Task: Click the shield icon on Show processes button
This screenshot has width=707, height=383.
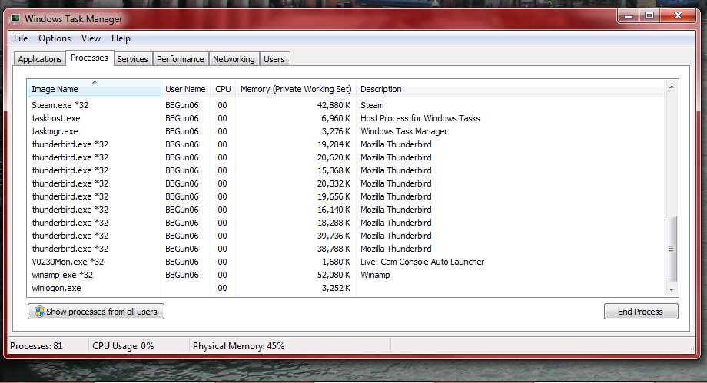Action: (x=38, y=312)
